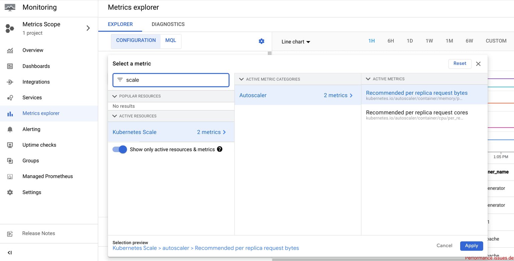Click the Metrics Scope hexagon icon
Image resolution: width=514 pixels, height=261 pixels.
10,28
